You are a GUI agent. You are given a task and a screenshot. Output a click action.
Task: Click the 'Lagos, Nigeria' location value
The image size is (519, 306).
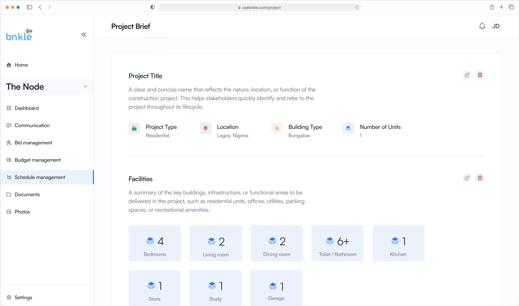point(233,136)
